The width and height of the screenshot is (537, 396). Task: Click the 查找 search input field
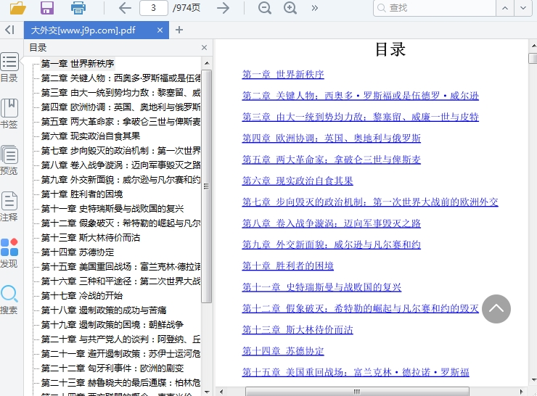pyautogui.click(x=434, y=8)
